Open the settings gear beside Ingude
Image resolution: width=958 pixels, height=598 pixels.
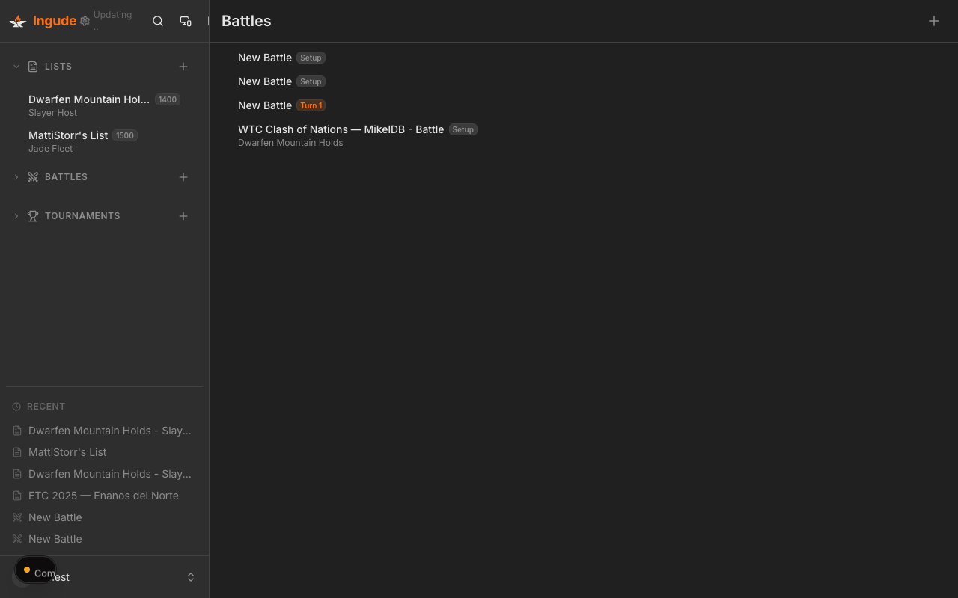[x=85, y=21]
